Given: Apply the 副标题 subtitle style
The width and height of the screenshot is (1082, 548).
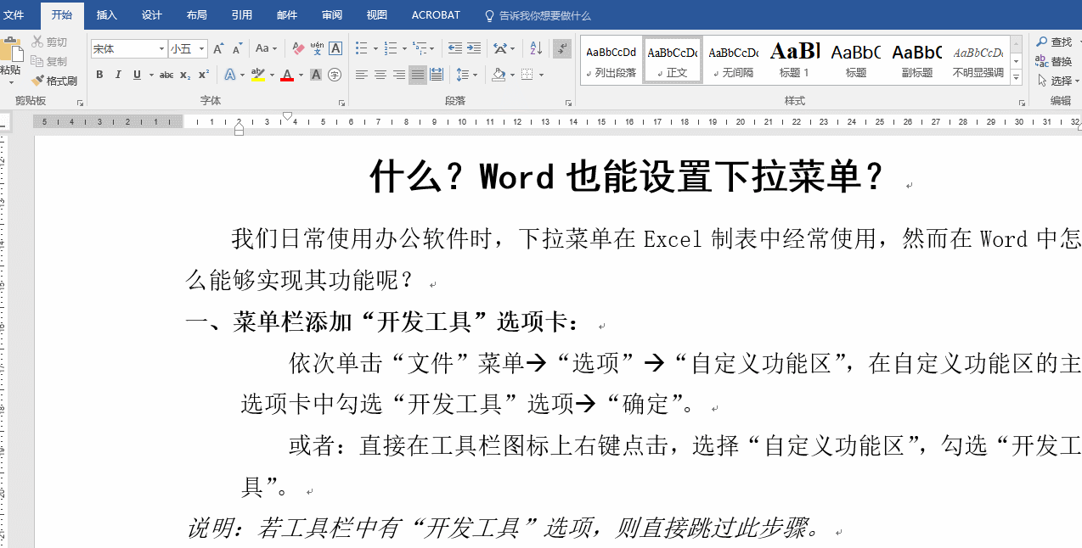Looking at the screenshot, I should click(917, 60).
